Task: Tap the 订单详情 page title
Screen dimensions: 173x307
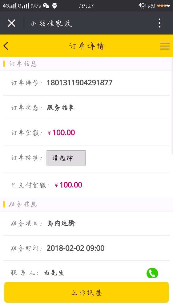Action: click(86, 46)
